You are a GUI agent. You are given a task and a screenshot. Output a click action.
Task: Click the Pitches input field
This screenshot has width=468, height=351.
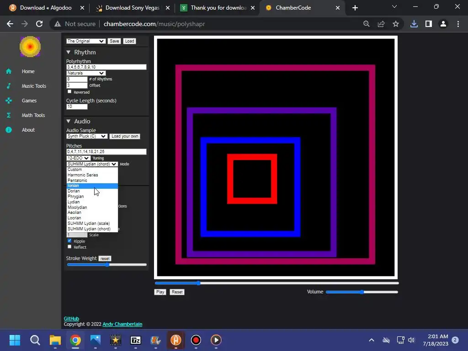pos(106,152)
